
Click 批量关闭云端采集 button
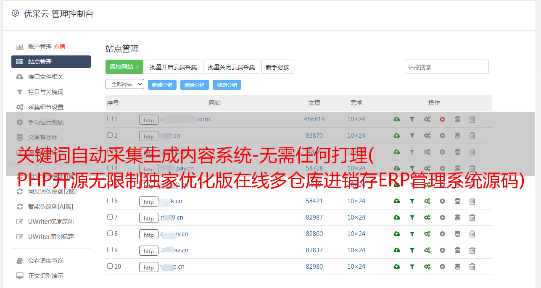pyautogui.click(x=231, y=67)
